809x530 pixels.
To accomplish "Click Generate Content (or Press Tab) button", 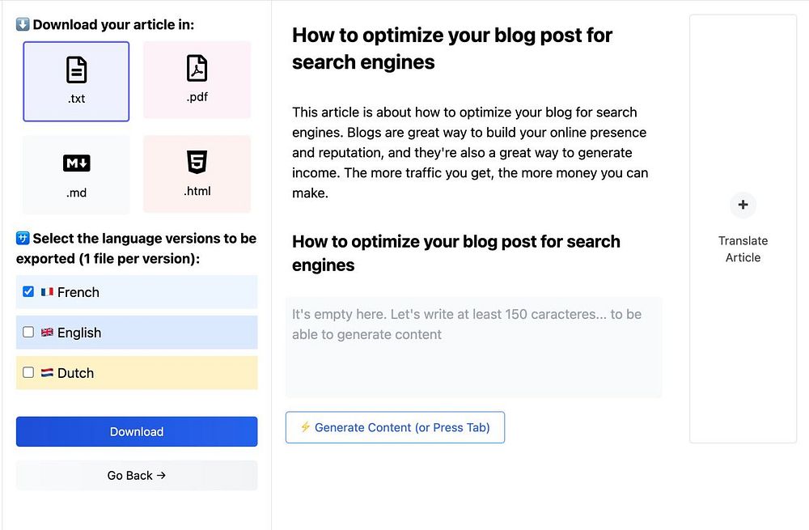I will pos(395,427).
